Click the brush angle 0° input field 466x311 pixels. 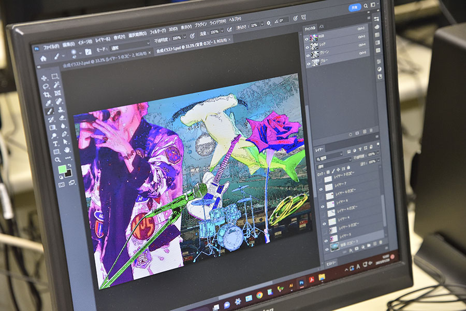click(x=284, y=20)
